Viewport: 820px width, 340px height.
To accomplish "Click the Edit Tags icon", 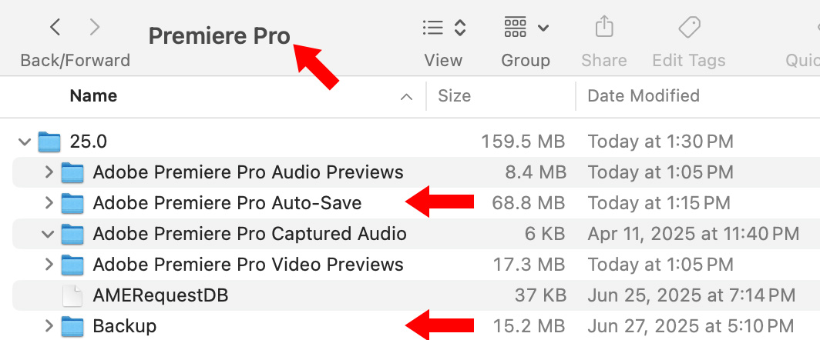I will click(688, 28).
